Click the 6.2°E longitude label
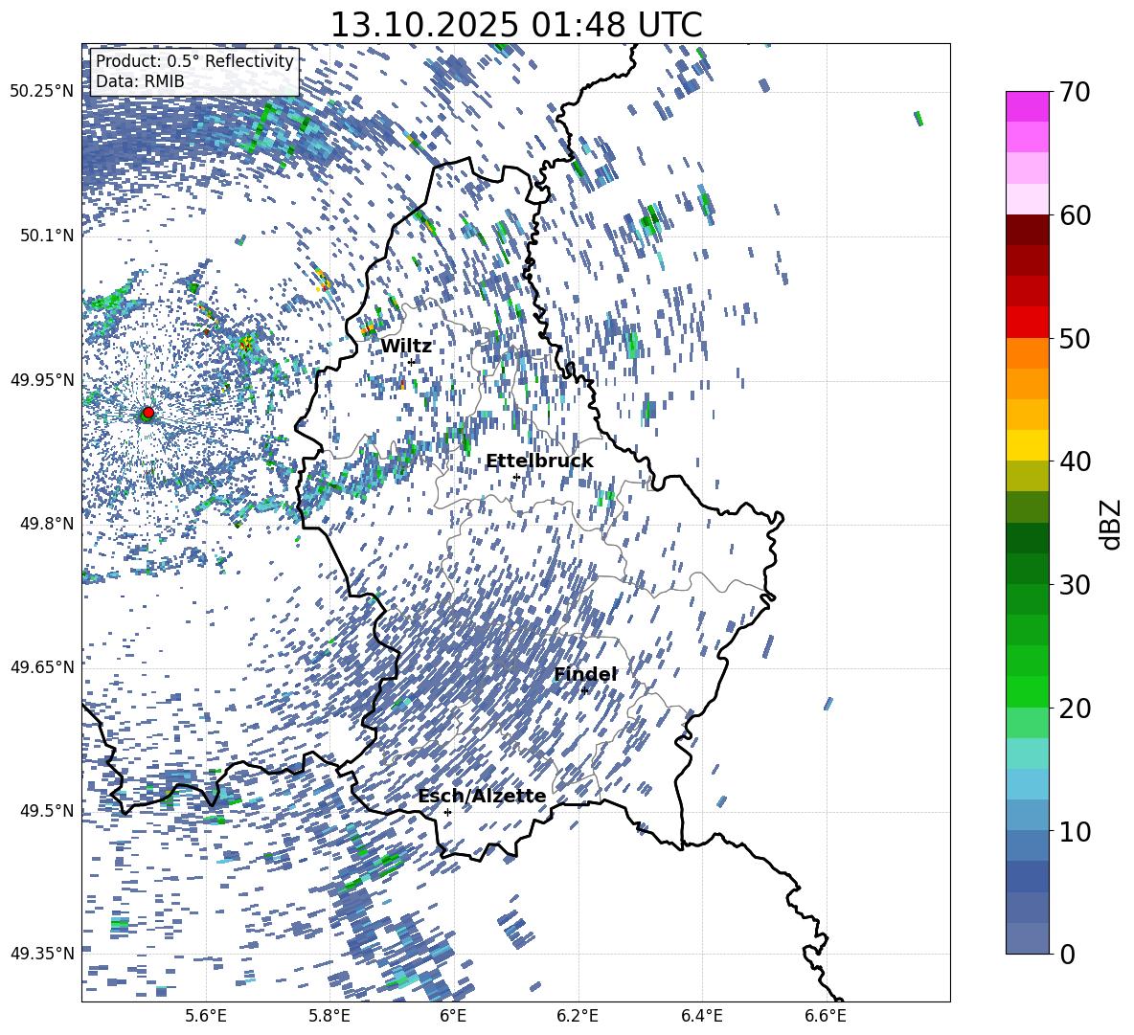This screenshot has height=1035, width=1134. [x=578, y=1016]
